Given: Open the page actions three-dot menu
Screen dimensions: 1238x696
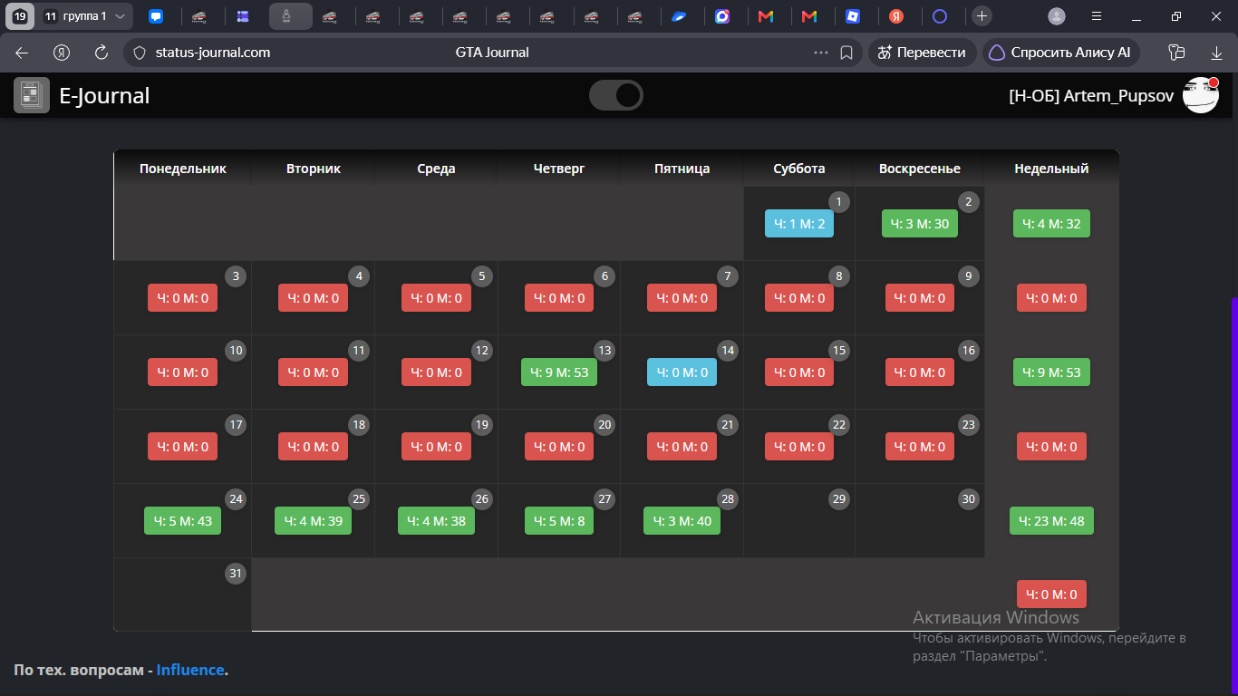Looking at the screenshot, I should point(821,53).
